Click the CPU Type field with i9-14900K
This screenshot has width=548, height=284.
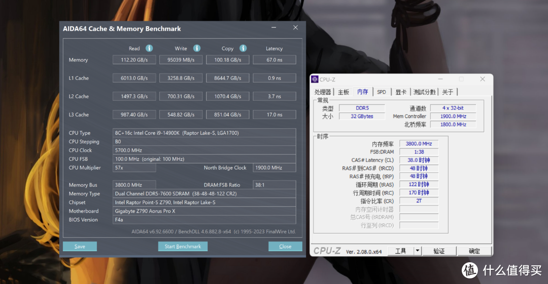204,133
